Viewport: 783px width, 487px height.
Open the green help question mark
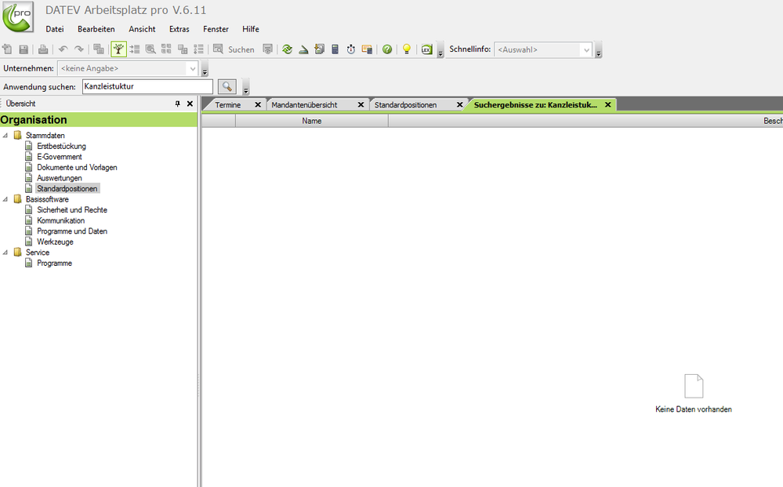[x=387, y=49]
